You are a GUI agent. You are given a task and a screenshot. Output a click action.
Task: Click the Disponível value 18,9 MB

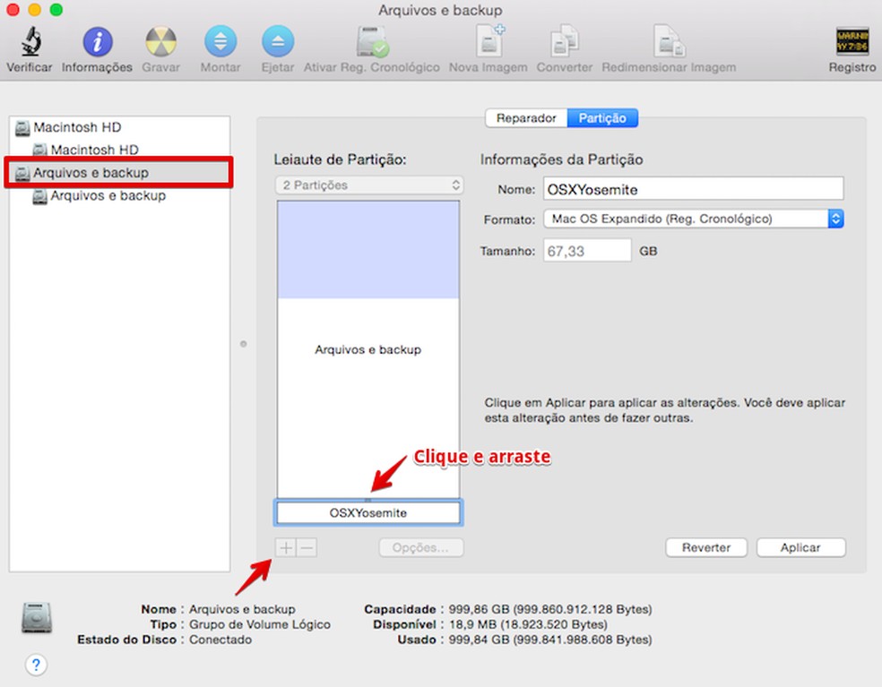(x=528, y=624)
